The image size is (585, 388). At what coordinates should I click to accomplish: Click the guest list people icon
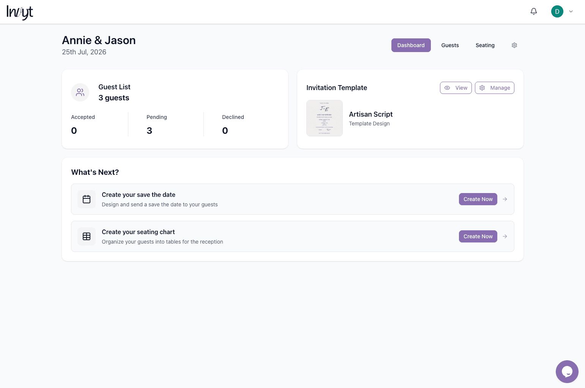point(80,92)
